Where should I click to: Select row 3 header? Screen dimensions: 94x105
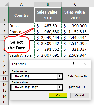(4, 32)
